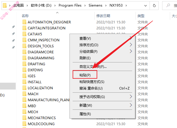The width and height of the screenshot is (177, 128).
Task: Choose 刷新(E) in the context menu
Action: (85, 58)
